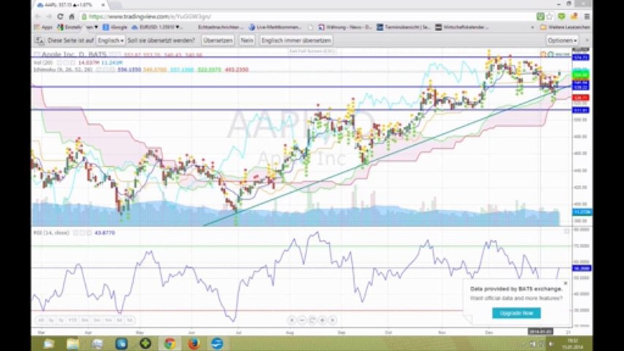The height and width of the screenshot is (351, 624).
Task: Open the iGoogle bookmark
Action: (115, 27)
